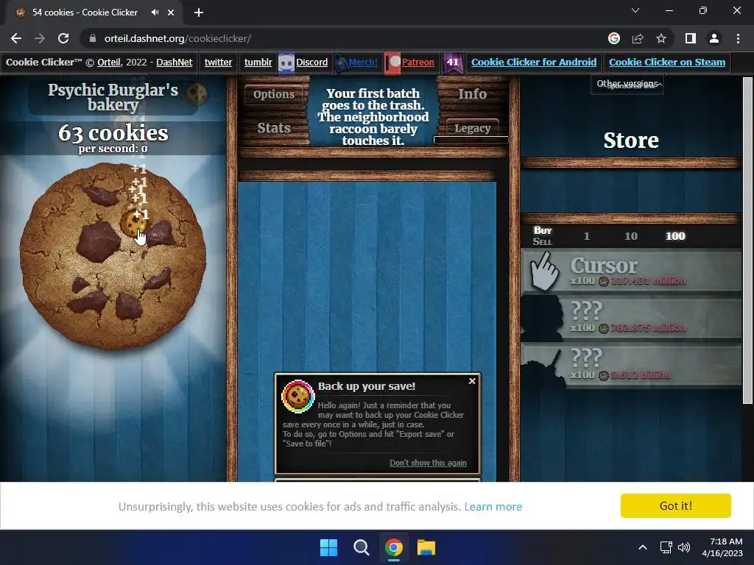
Task: Click the rainbow cookie icon in backup notification
Action: tap(297, 397)
